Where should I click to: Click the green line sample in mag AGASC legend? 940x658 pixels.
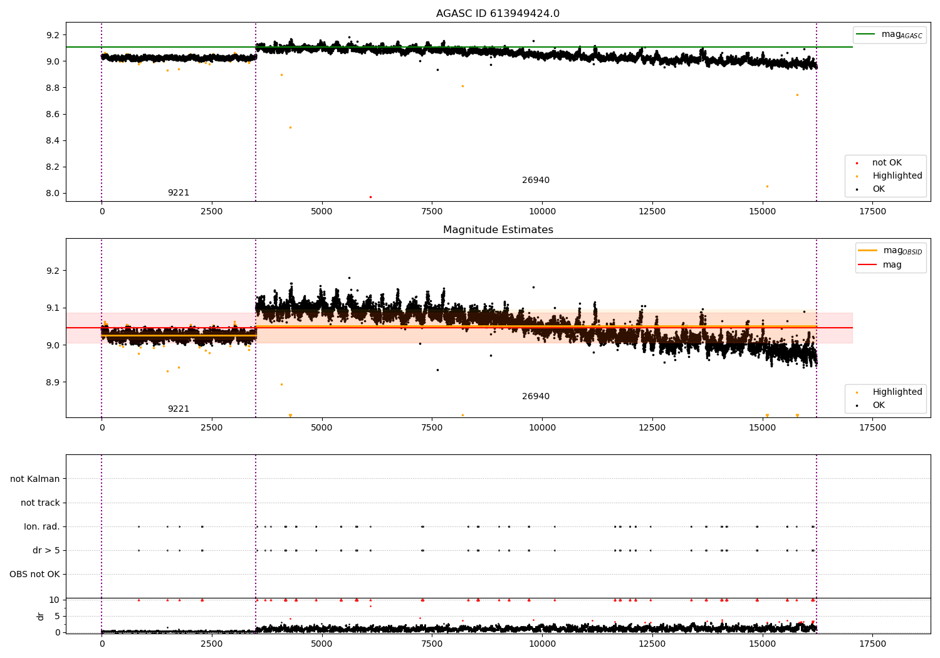click(866, 34)
